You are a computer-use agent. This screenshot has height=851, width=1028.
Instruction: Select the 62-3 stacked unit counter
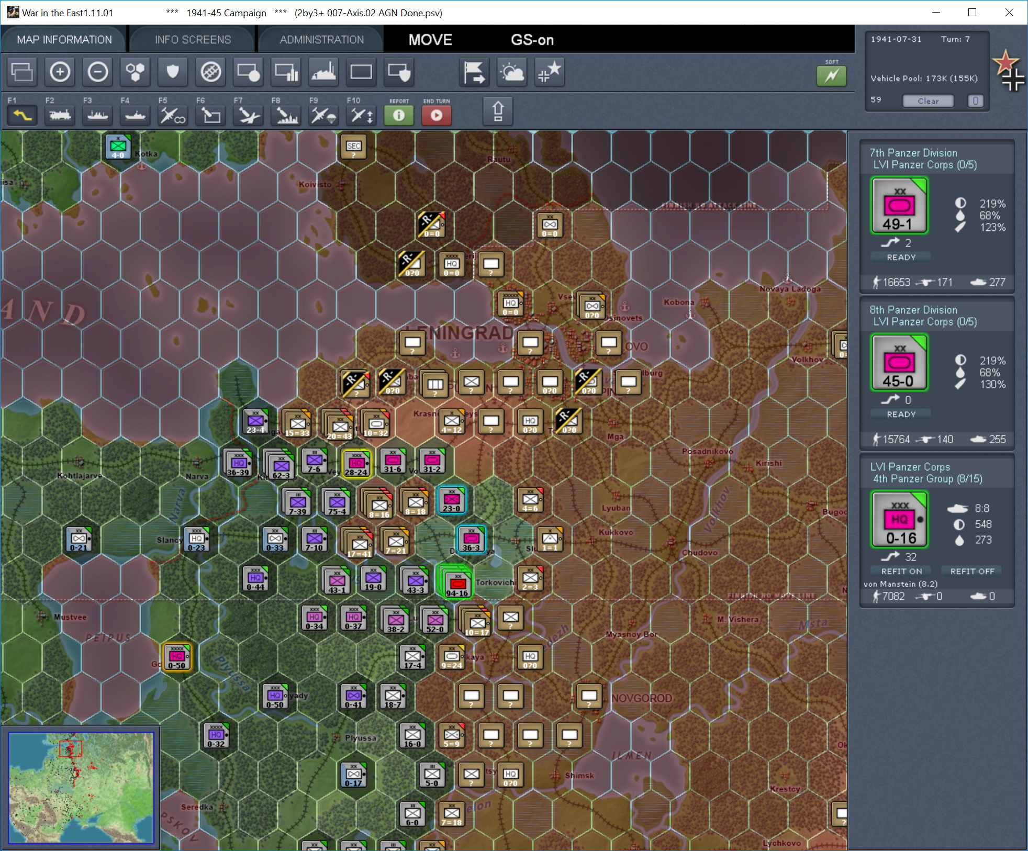click(x=280, y=464)
